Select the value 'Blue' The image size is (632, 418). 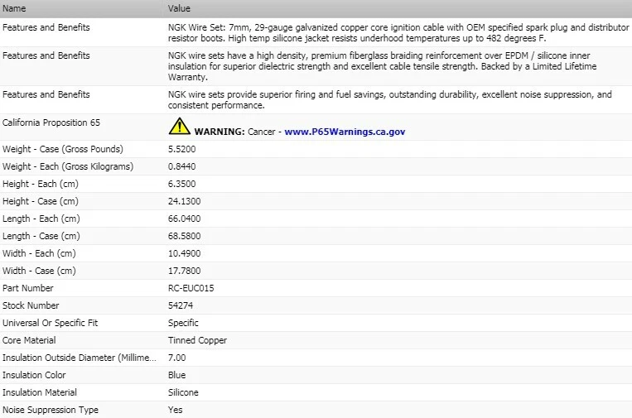pyautogui.click(x=177, y=375)
